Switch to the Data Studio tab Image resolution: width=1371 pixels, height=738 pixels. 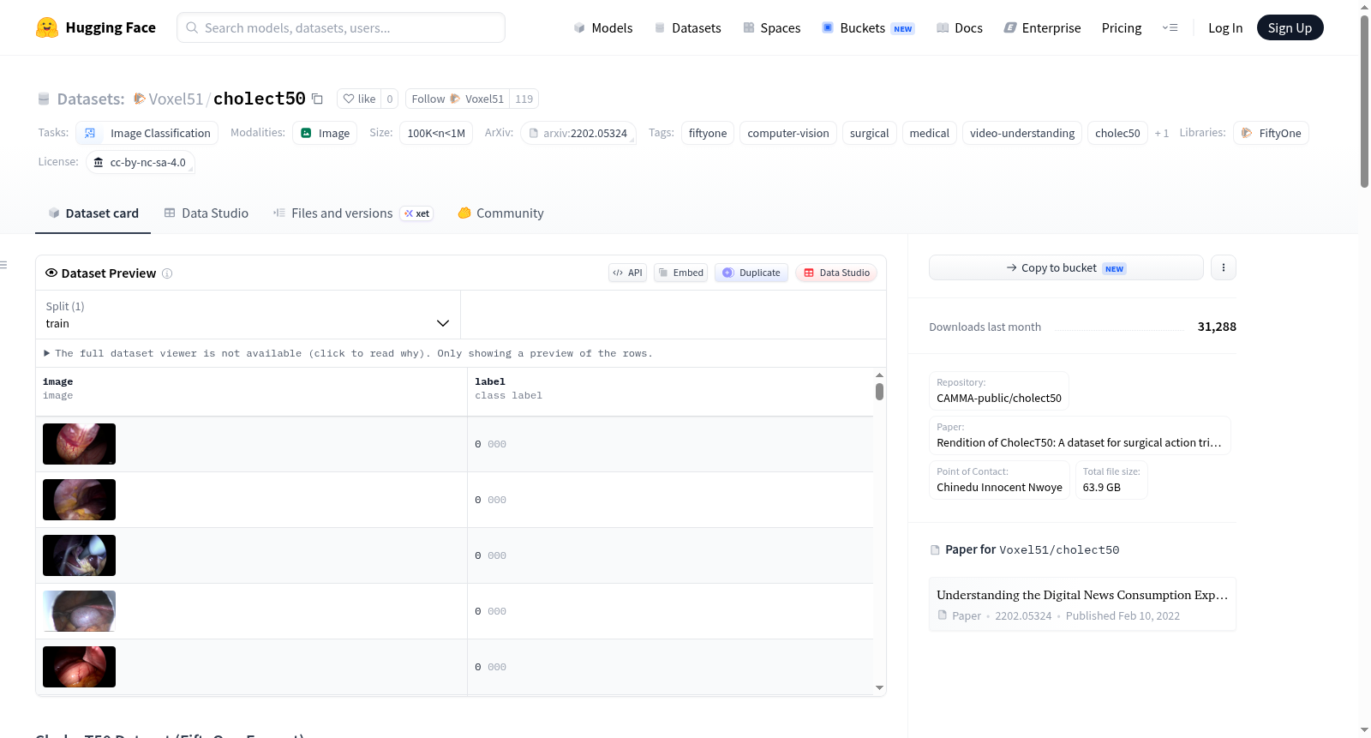click(x=207, y=213)
